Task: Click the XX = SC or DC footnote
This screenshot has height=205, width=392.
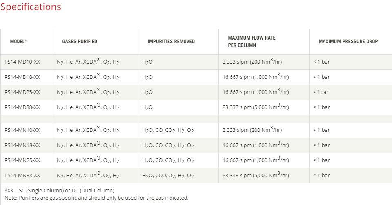Action: (x=60, y=190)
